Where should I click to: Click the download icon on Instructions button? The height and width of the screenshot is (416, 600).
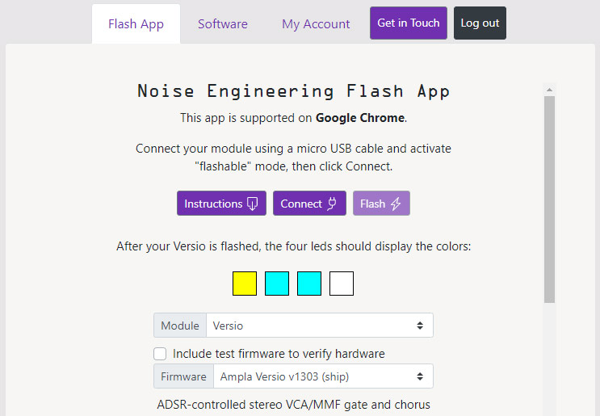[x=252, y=204]
